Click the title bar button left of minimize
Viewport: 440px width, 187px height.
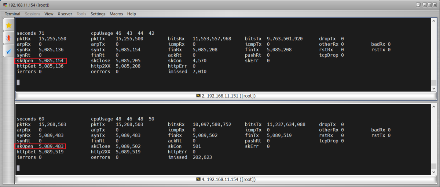click(x=418, y=5)
